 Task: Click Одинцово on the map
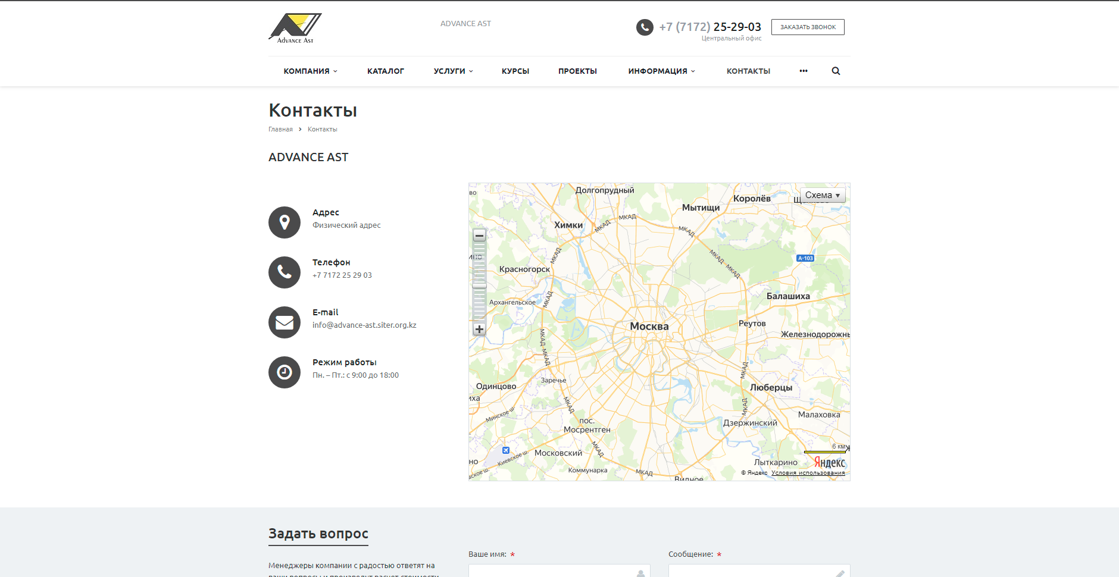(x=496, y=386)
